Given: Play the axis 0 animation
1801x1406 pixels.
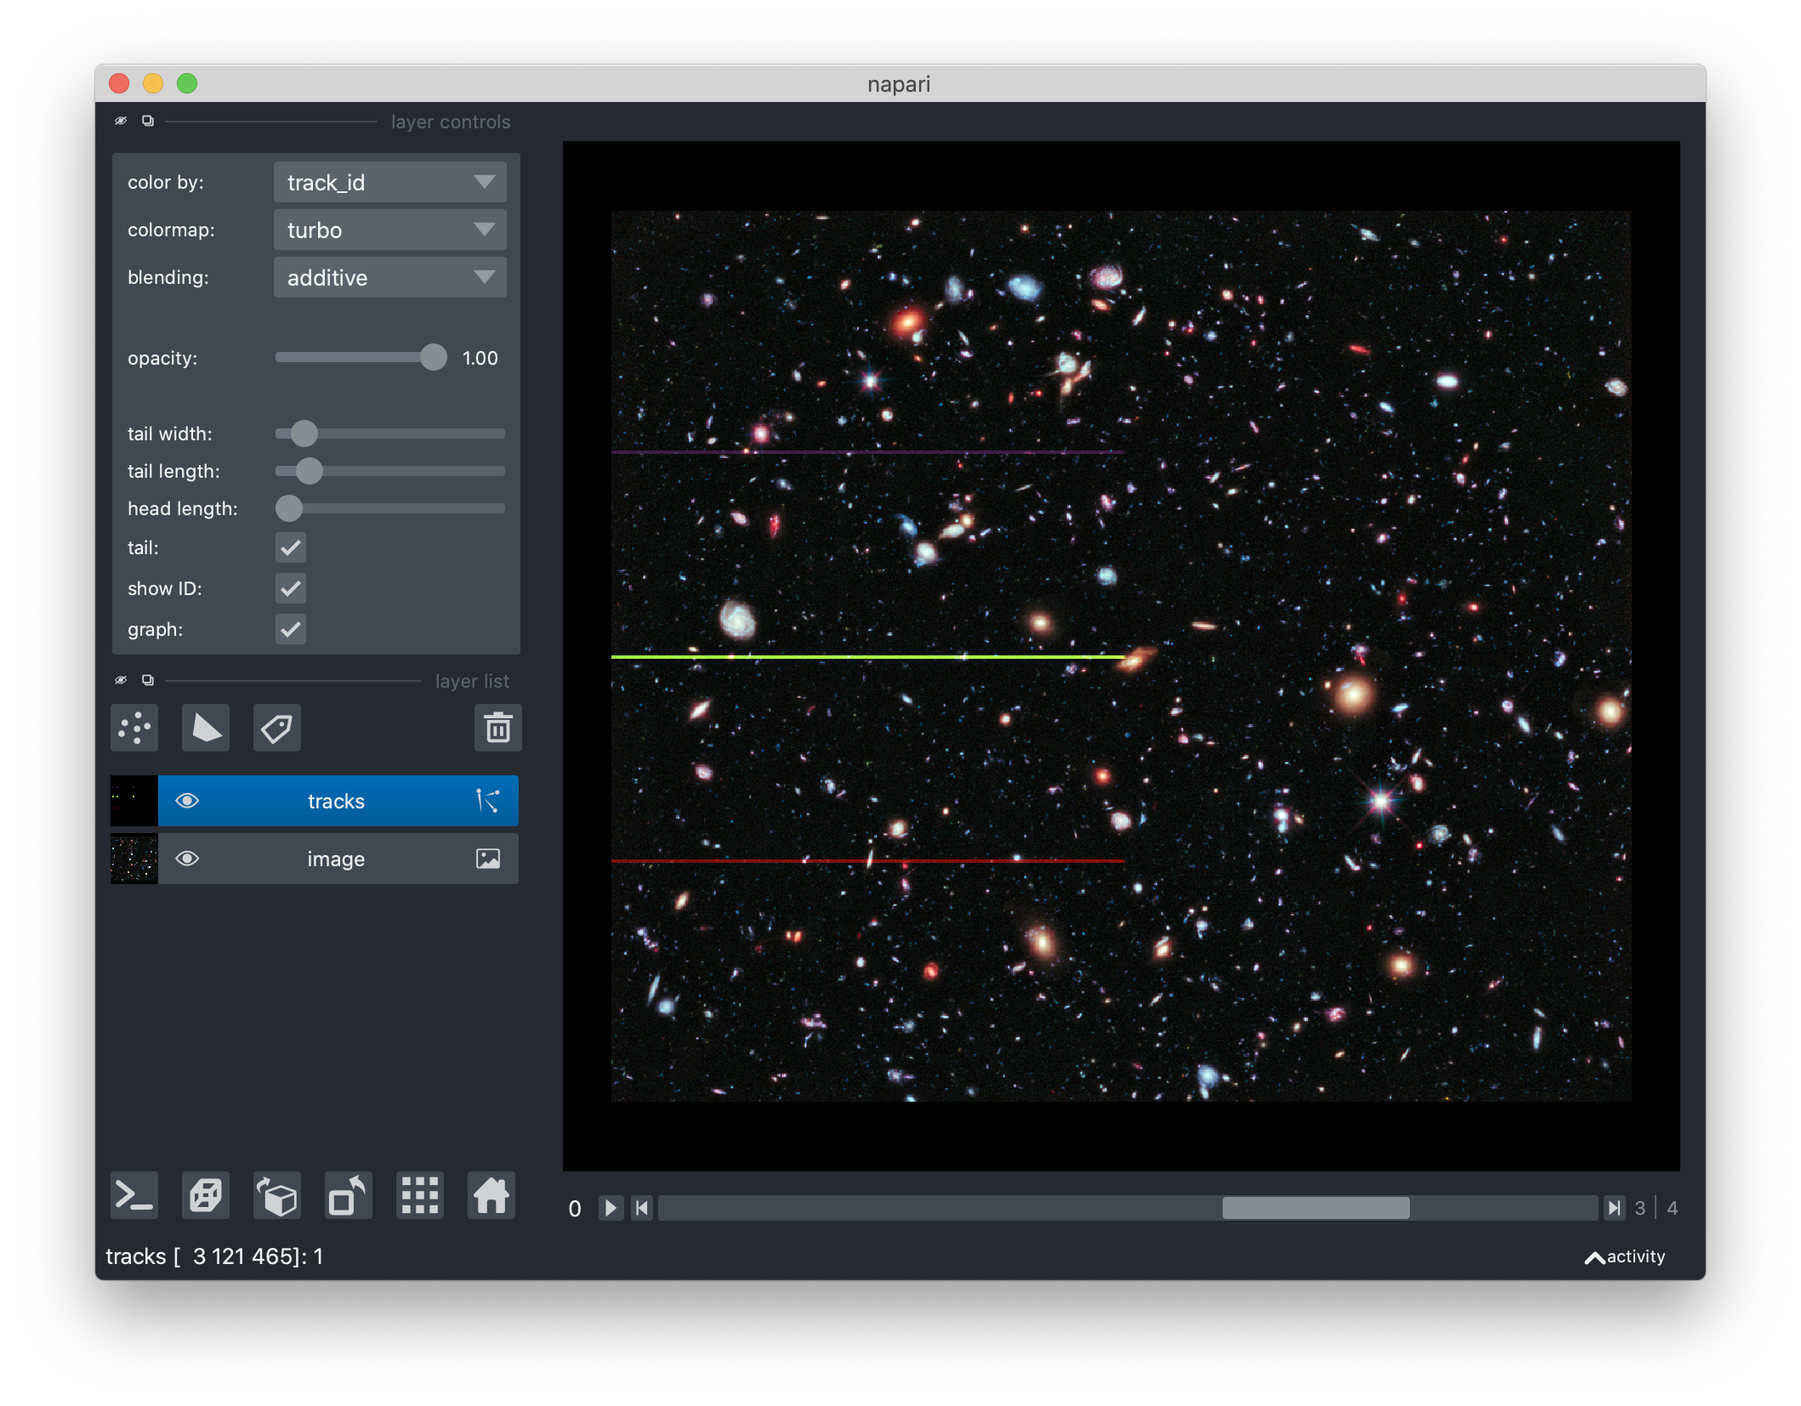Looking at the screenshot, I should click(x=611, y=1208).
